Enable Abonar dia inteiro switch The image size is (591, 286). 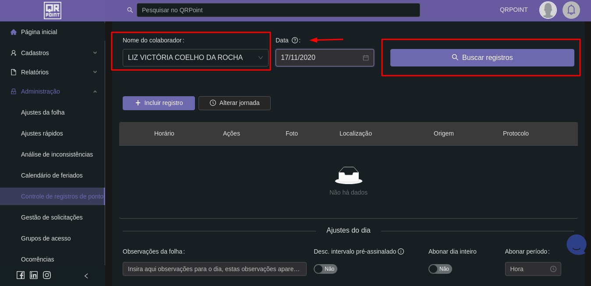(440, 269)
